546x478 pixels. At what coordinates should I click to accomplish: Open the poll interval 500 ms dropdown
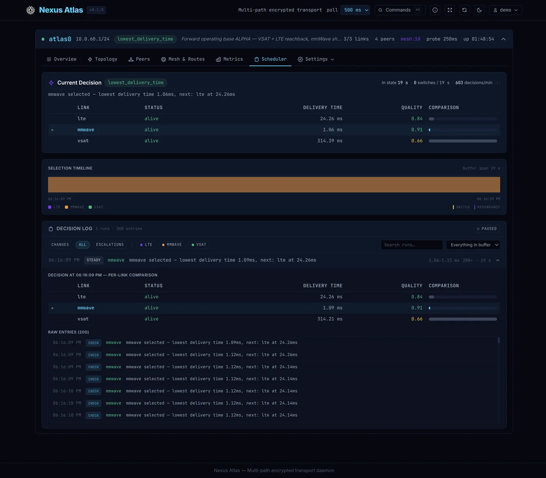click(355, 10)
